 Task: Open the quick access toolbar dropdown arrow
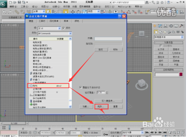coord(27,2)
